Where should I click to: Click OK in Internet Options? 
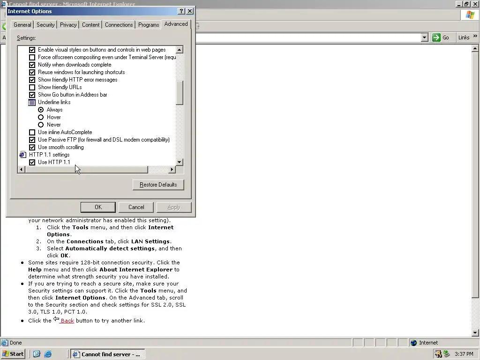tap(98, 207)
